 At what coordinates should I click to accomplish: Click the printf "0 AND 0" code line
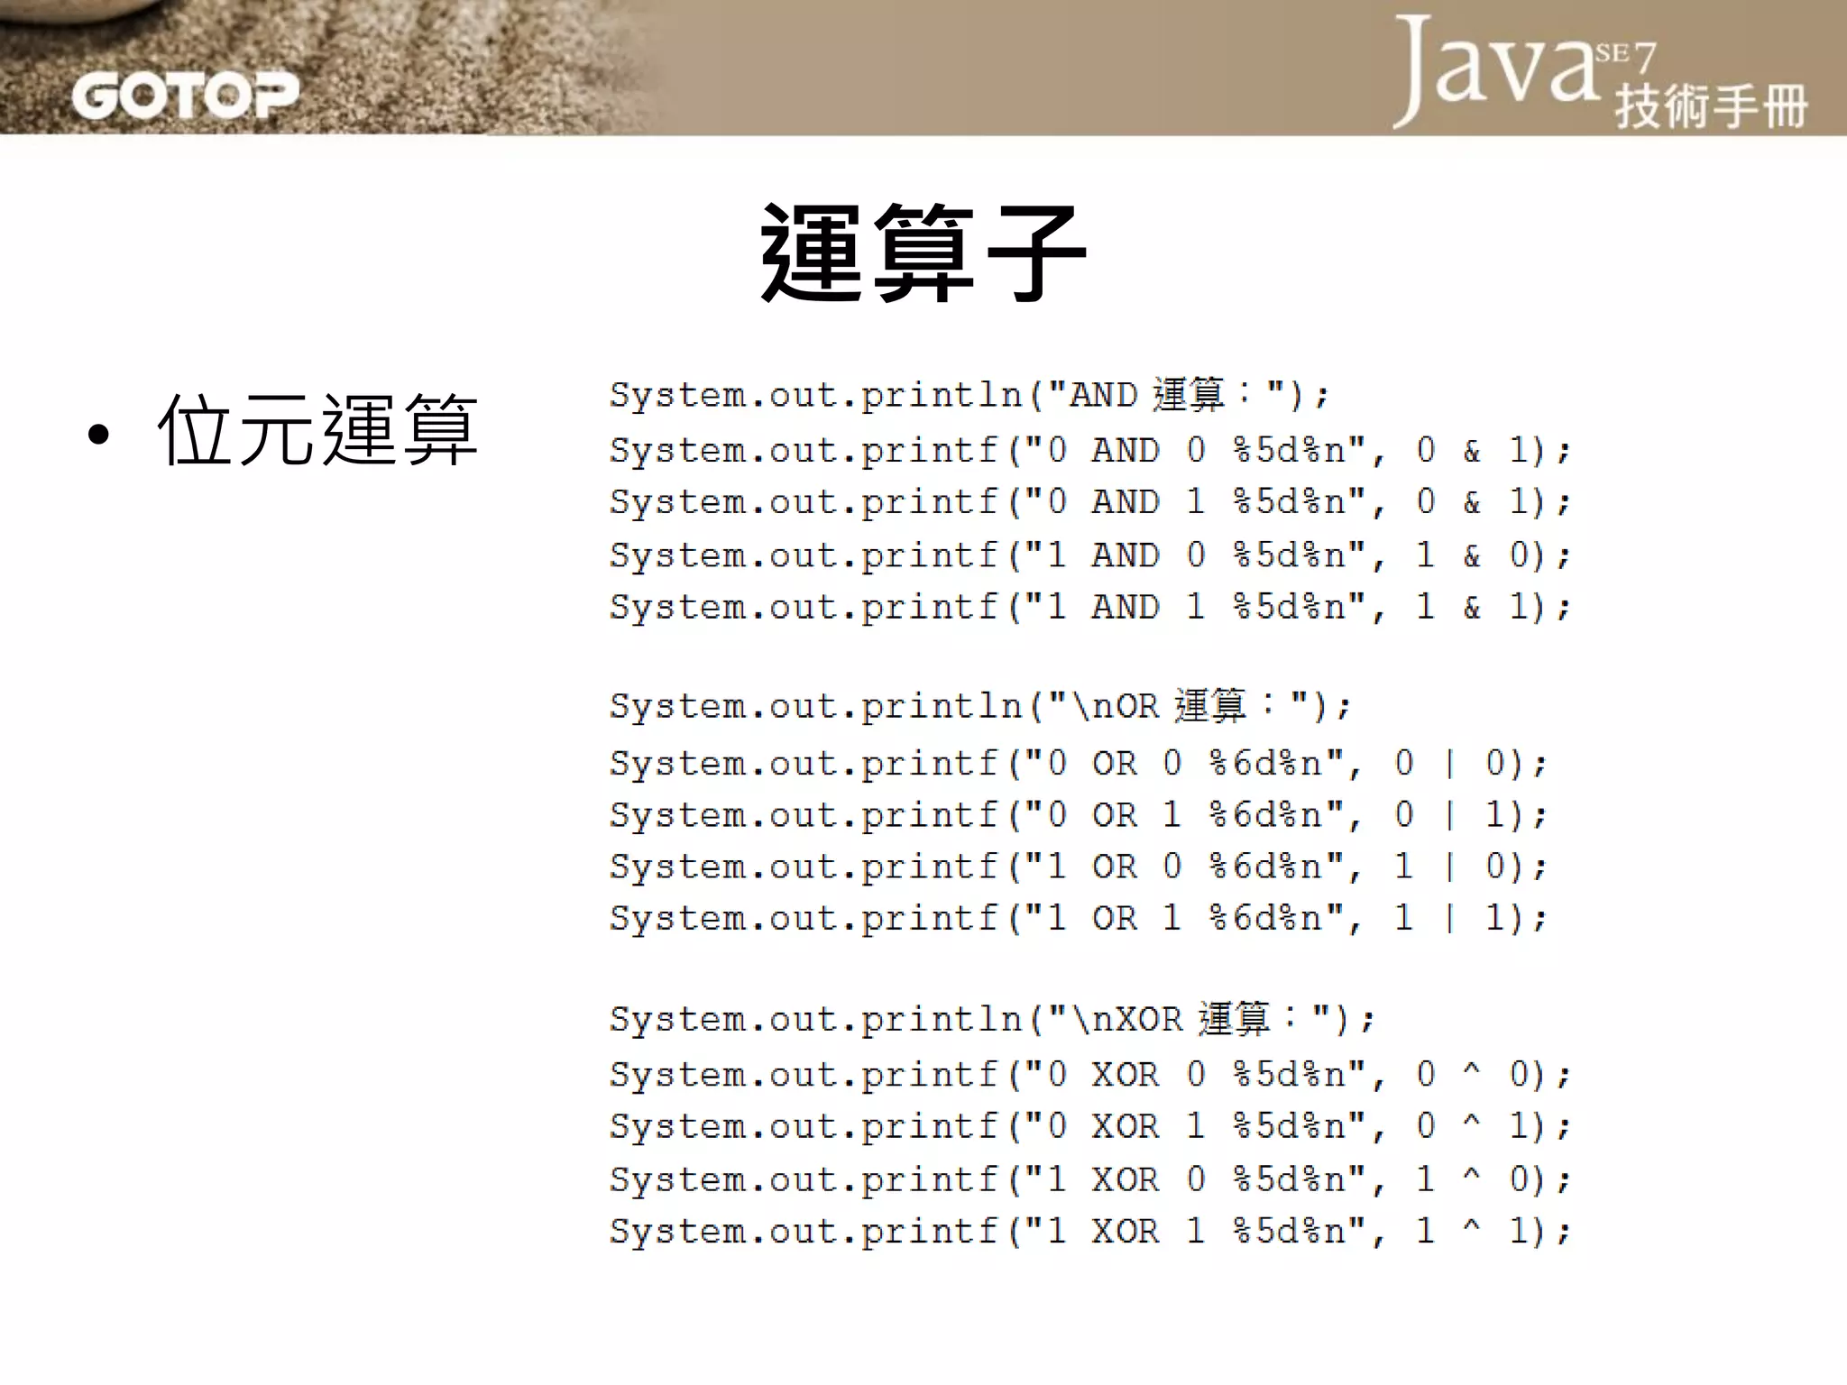(1089, 450)
